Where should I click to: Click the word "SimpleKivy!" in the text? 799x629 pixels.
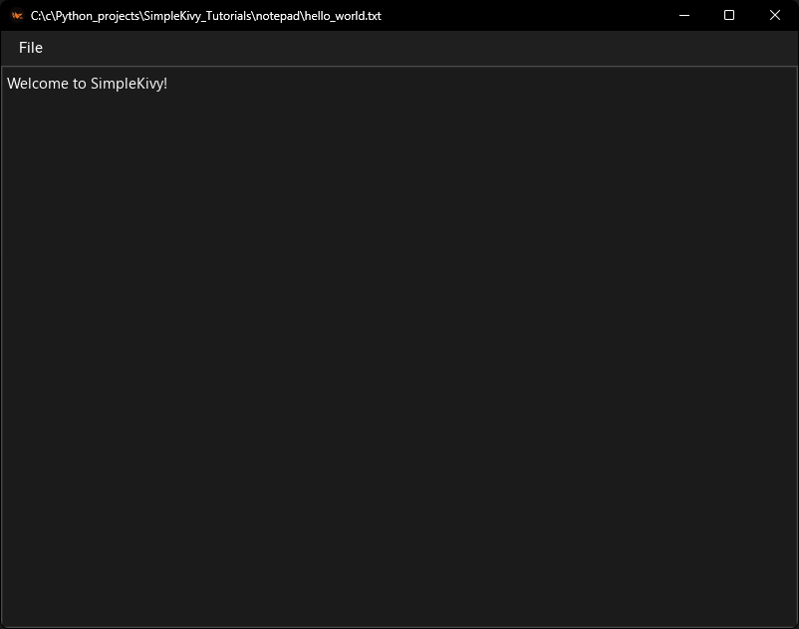[129, 84]
